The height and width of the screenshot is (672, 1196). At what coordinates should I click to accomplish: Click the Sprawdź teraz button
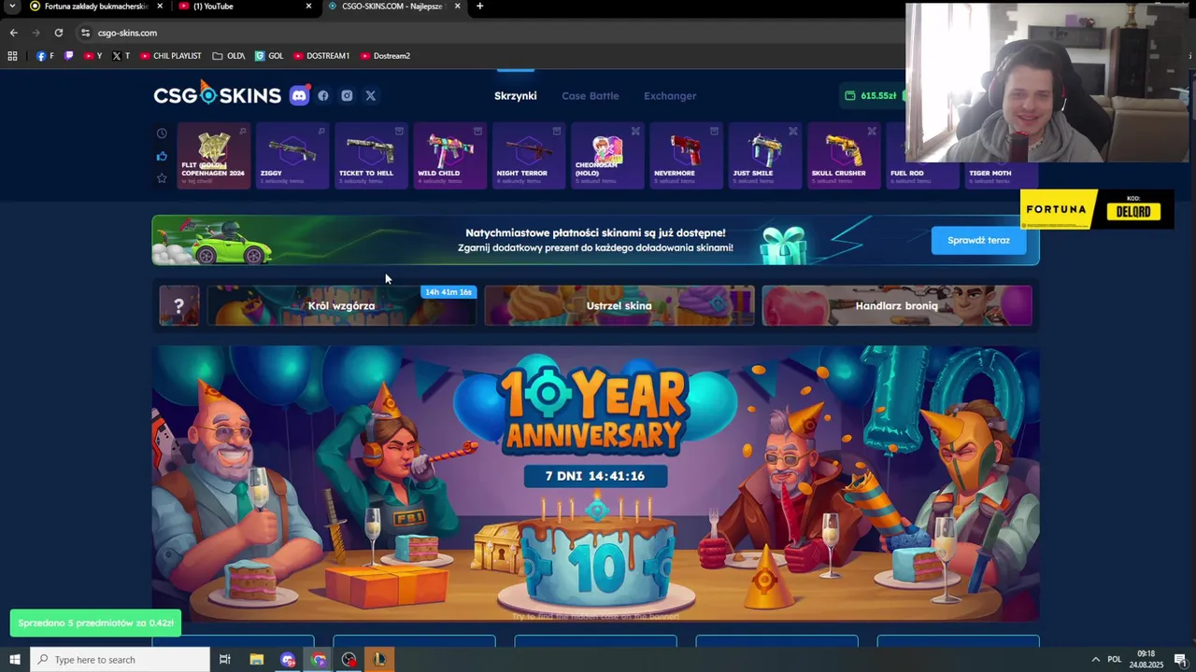click(978, 240)
